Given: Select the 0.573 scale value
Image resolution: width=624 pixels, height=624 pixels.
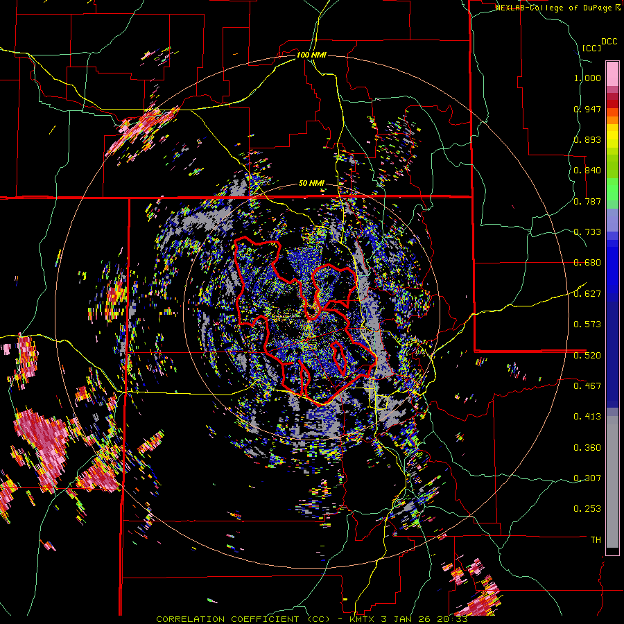Looking at the screenshot, I should pyautogui.click(x=587, y=324).
